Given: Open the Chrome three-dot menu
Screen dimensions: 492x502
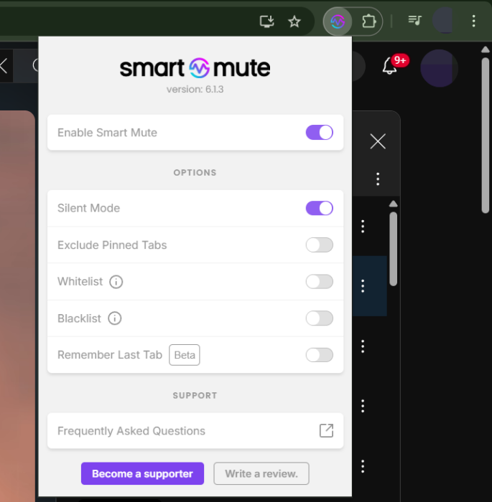Looking at the screenshot, I should (473, 21).
